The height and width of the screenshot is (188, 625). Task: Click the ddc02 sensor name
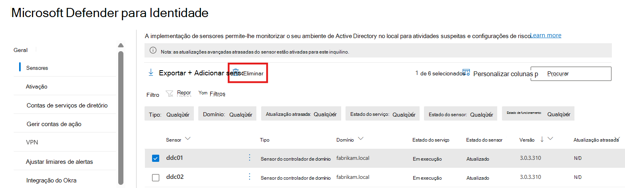(x=175, y=176)
